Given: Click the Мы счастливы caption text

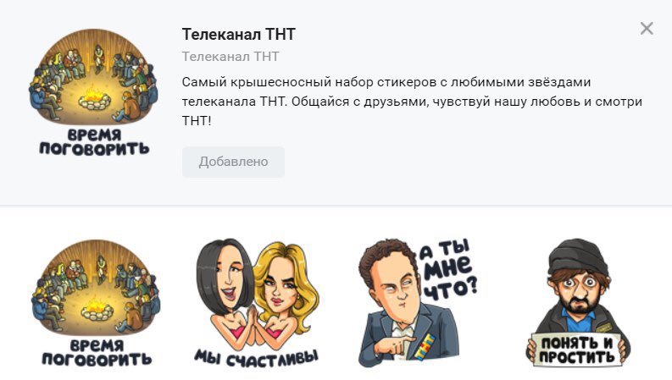Looking at the screenshot, I should [257, 358].
